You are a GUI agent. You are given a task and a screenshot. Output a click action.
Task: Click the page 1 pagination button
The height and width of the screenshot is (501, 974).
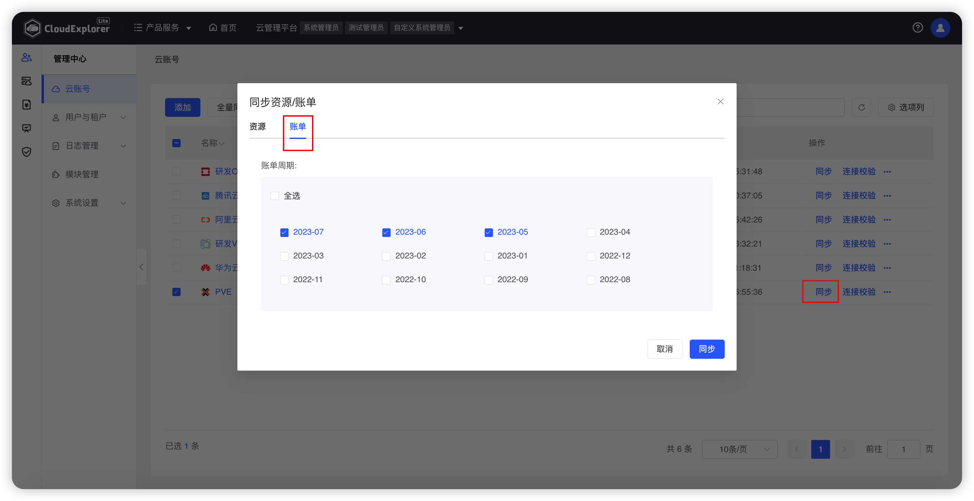coord(820,449)
